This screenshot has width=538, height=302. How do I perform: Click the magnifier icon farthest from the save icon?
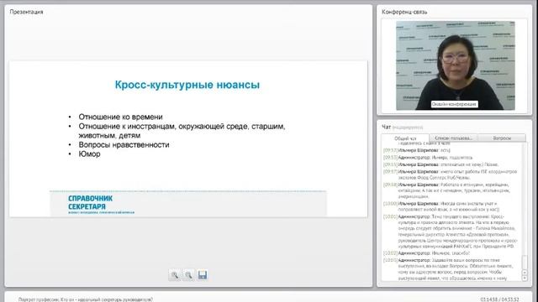[175, 275]
